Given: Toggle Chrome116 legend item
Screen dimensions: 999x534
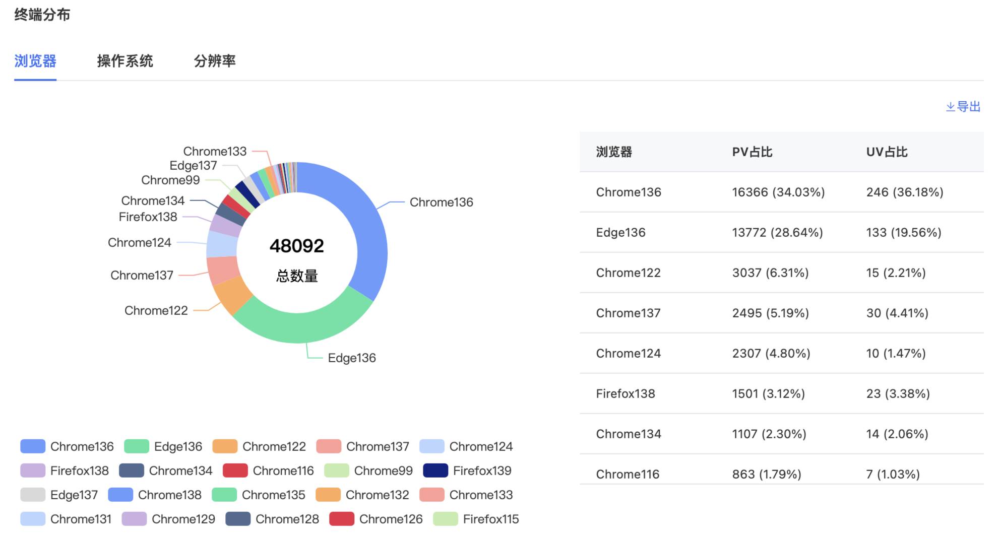Looking at the screenshot, I should (268, 471).
